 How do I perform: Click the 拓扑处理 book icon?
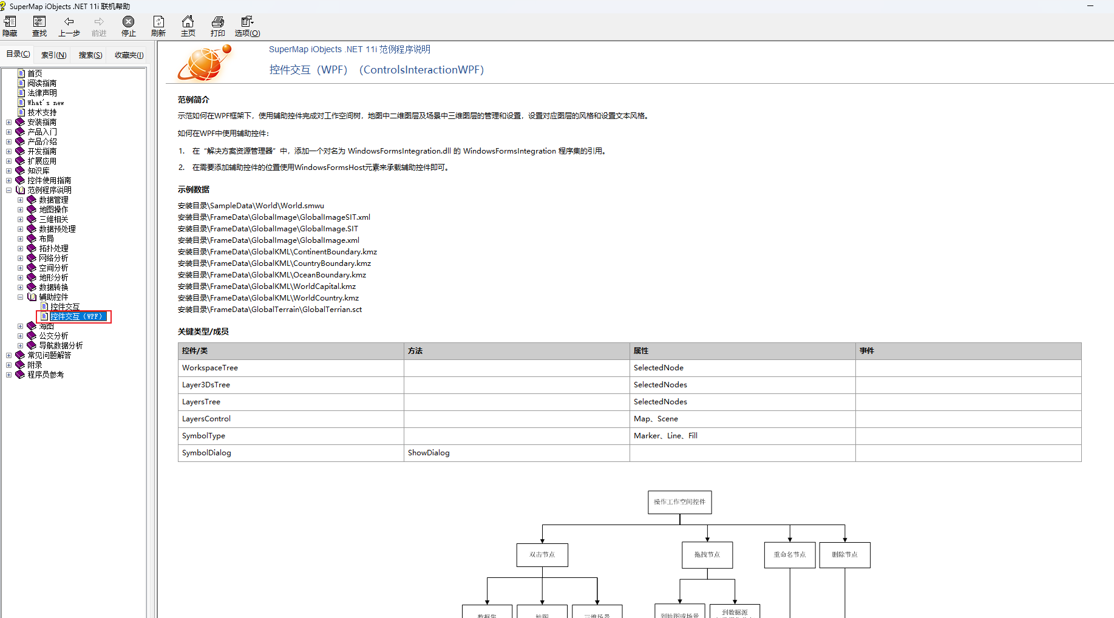[32, 248]
